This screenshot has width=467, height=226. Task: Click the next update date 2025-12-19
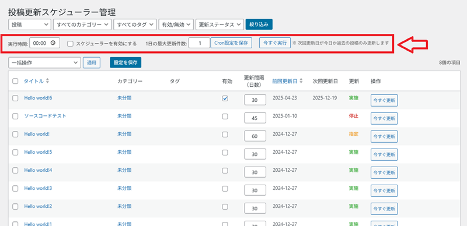325,97
